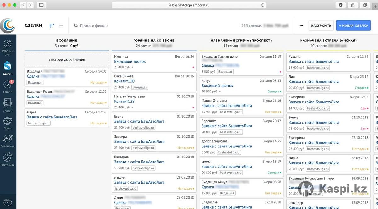Click the bashavtoliga.ru tag on Дарья's deal
The image size is (378, 209).
39,123
